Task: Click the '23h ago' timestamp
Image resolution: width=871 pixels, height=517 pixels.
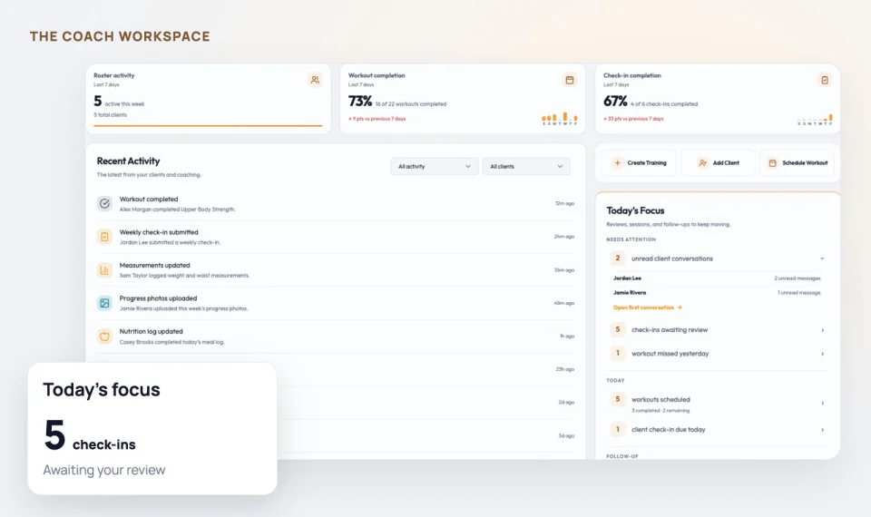Action: (565, 369)
